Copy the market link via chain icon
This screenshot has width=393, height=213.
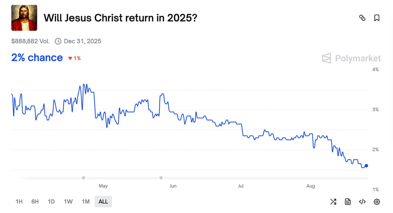coord(362,18)
